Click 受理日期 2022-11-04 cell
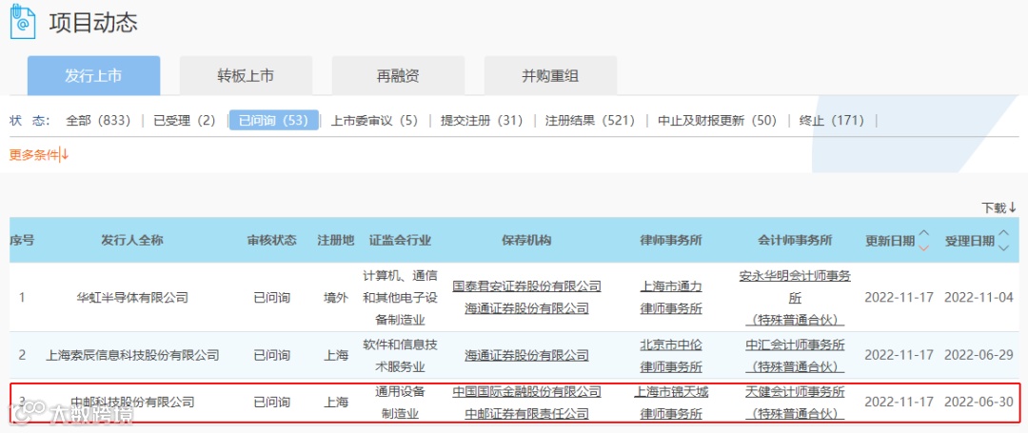This screenshot has height=433, width=1028. (x=979, y=298)
